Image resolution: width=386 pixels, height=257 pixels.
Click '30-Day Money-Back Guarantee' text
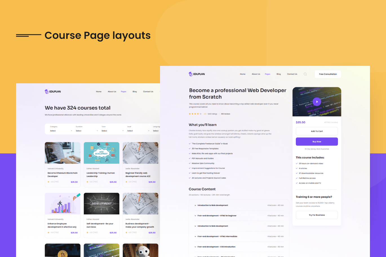pyautogui.click(x=317, y=149)
